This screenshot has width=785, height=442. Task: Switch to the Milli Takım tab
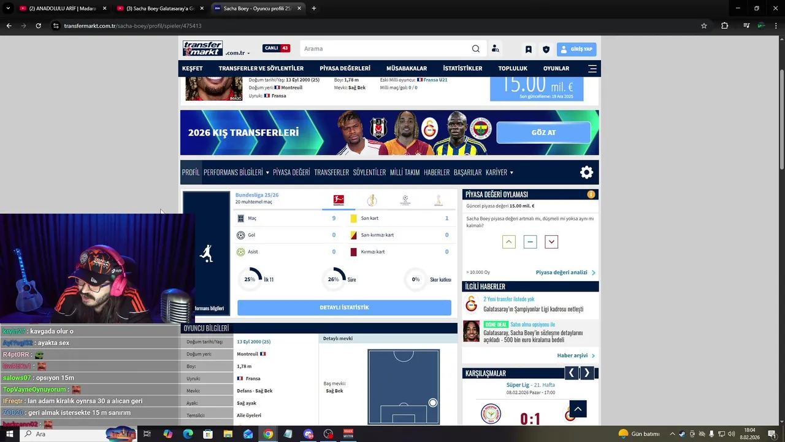405,173
